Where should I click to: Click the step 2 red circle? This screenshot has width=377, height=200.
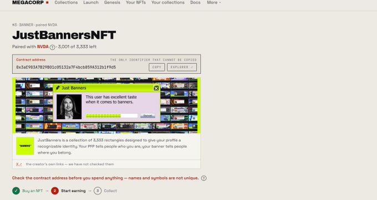(x=55, y=191)
